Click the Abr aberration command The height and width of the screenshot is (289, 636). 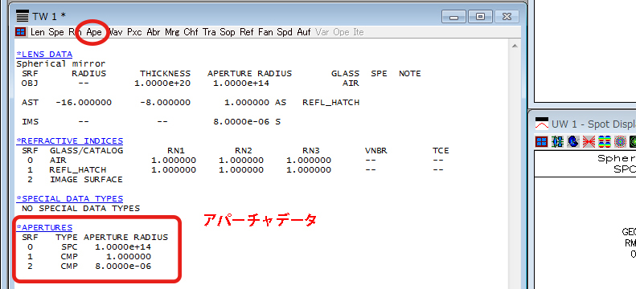[x=154, y=32]
